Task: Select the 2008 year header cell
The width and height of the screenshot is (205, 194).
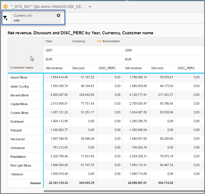Action: (x=128, y=50)
